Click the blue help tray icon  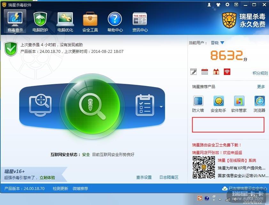207,198
